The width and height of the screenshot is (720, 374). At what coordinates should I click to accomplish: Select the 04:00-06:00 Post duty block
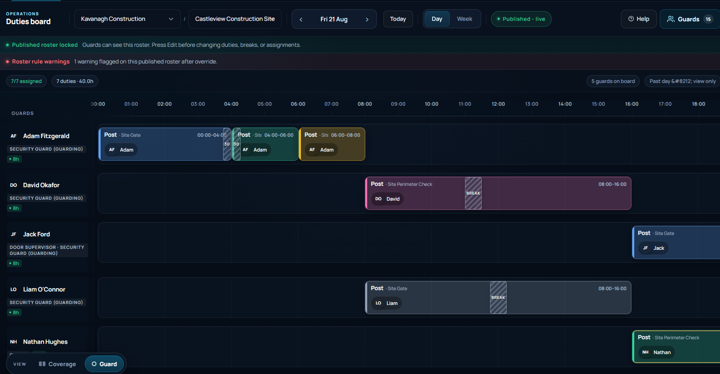265,144
